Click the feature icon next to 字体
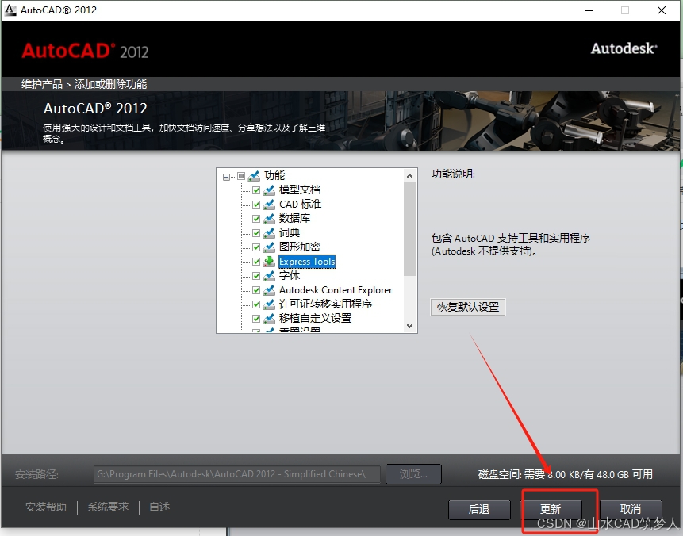 269,276
